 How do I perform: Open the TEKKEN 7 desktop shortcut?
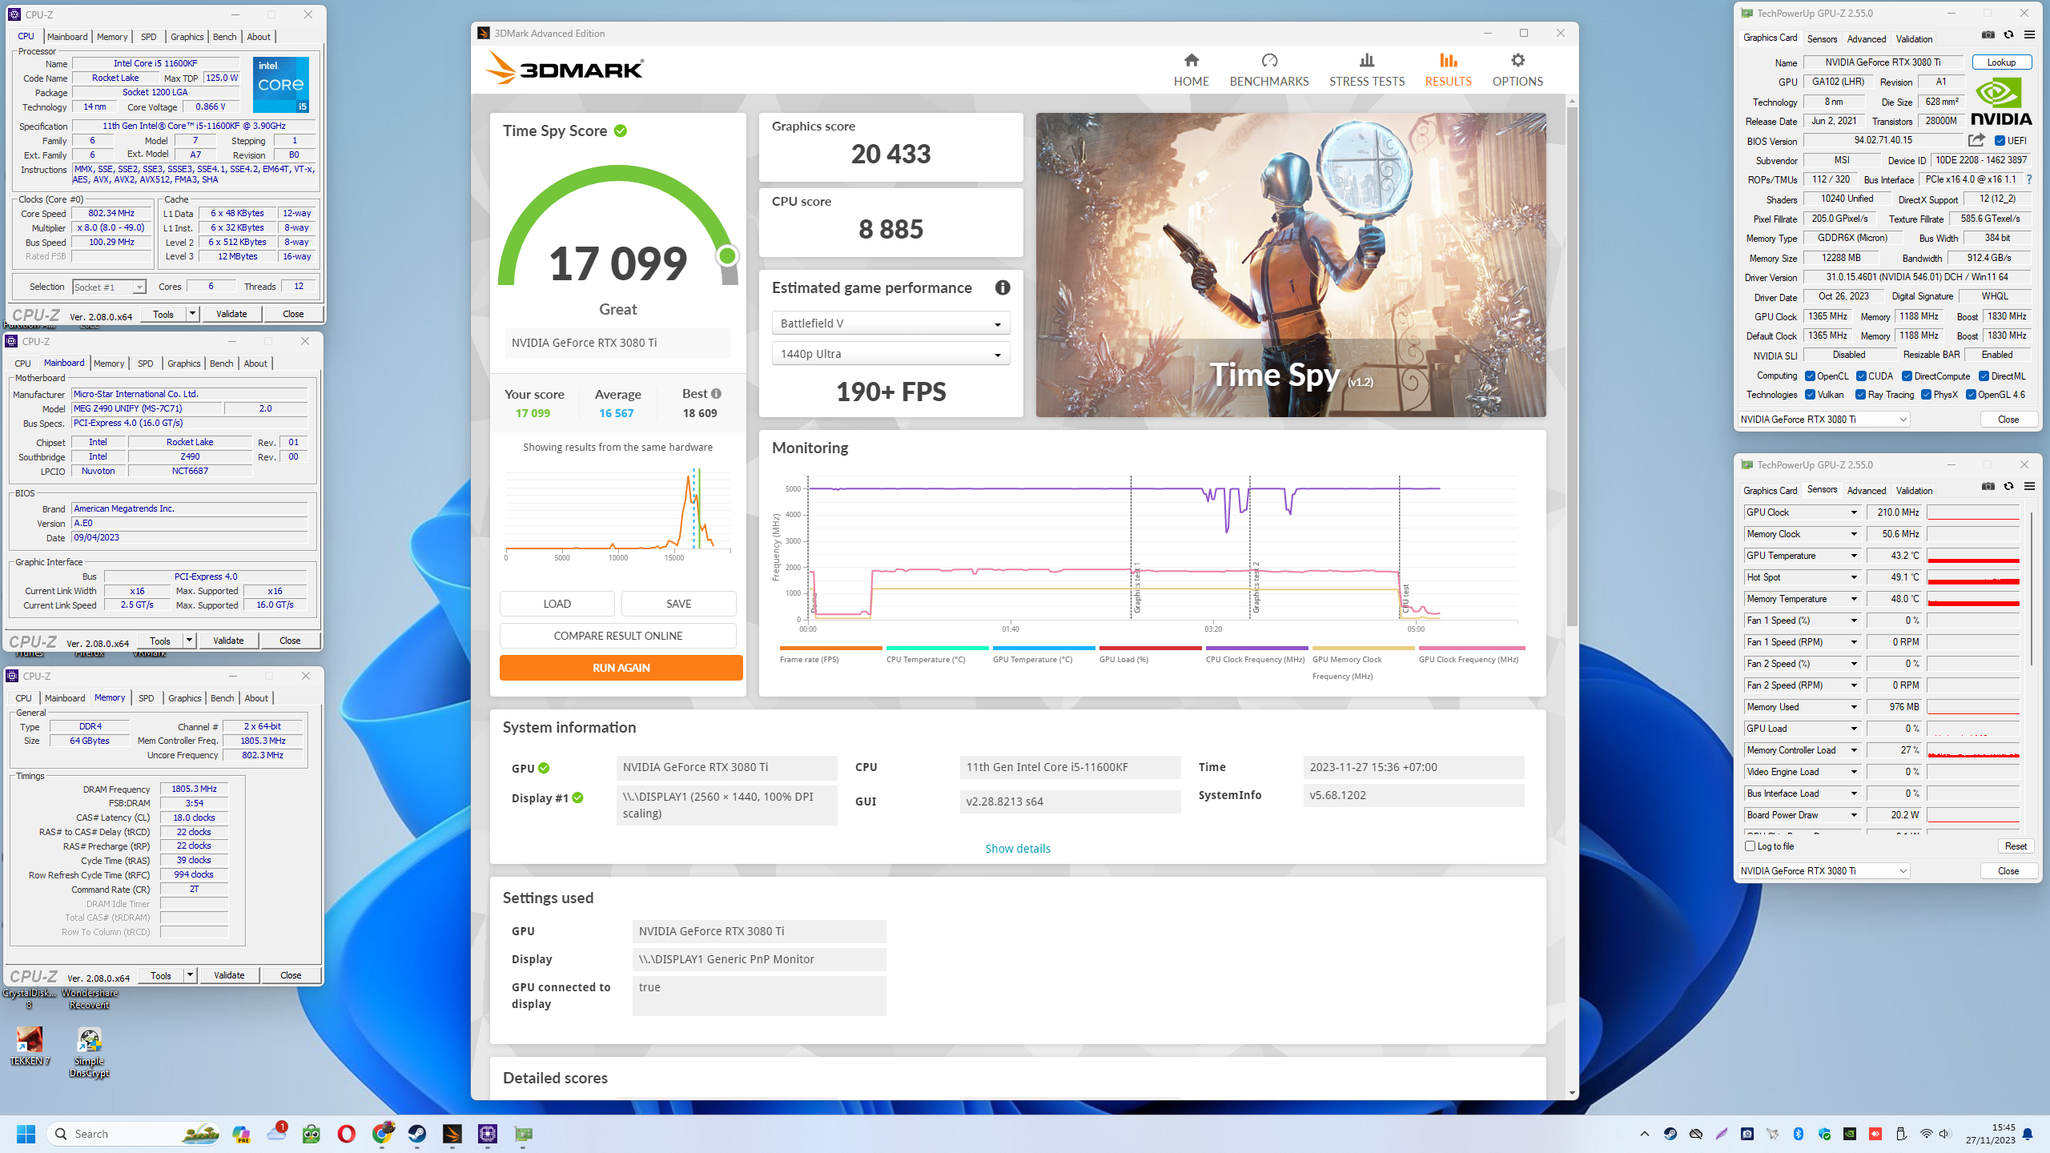[30, 1047]
